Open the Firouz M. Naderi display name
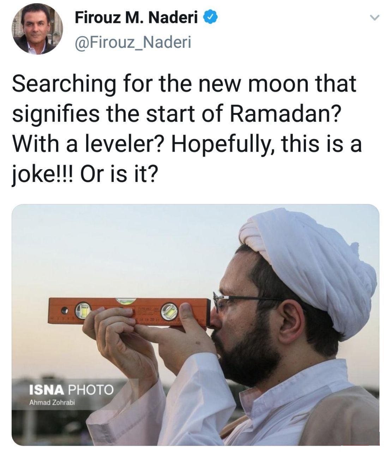This screenshot has width=391, height=452. (136, 18)
